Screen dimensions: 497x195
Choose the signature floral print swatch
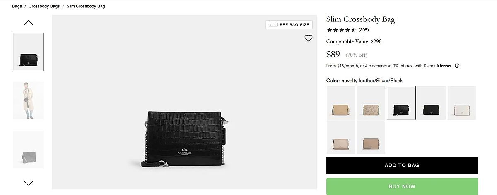click(x=371, y=103)
